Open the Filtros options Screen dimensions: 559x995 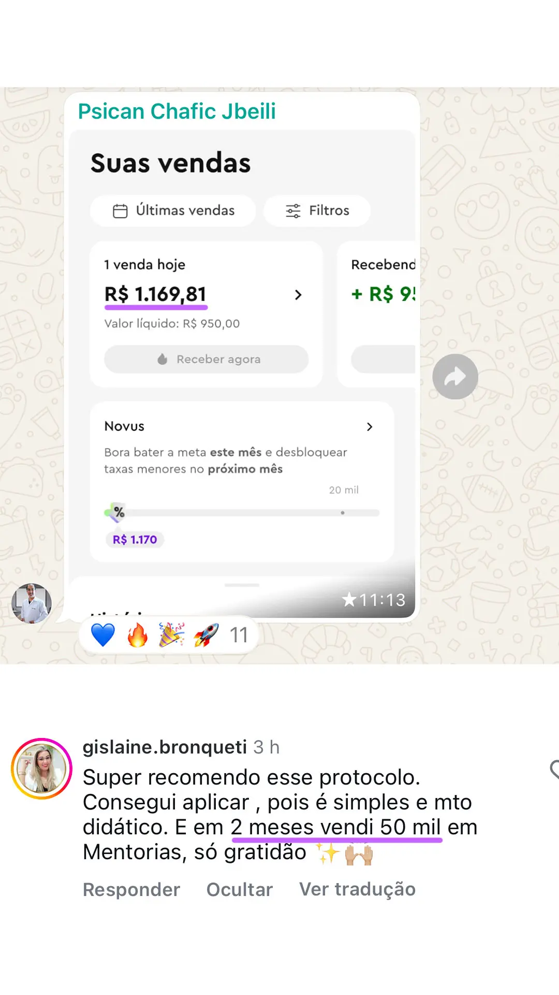click(x=317, y=211)
